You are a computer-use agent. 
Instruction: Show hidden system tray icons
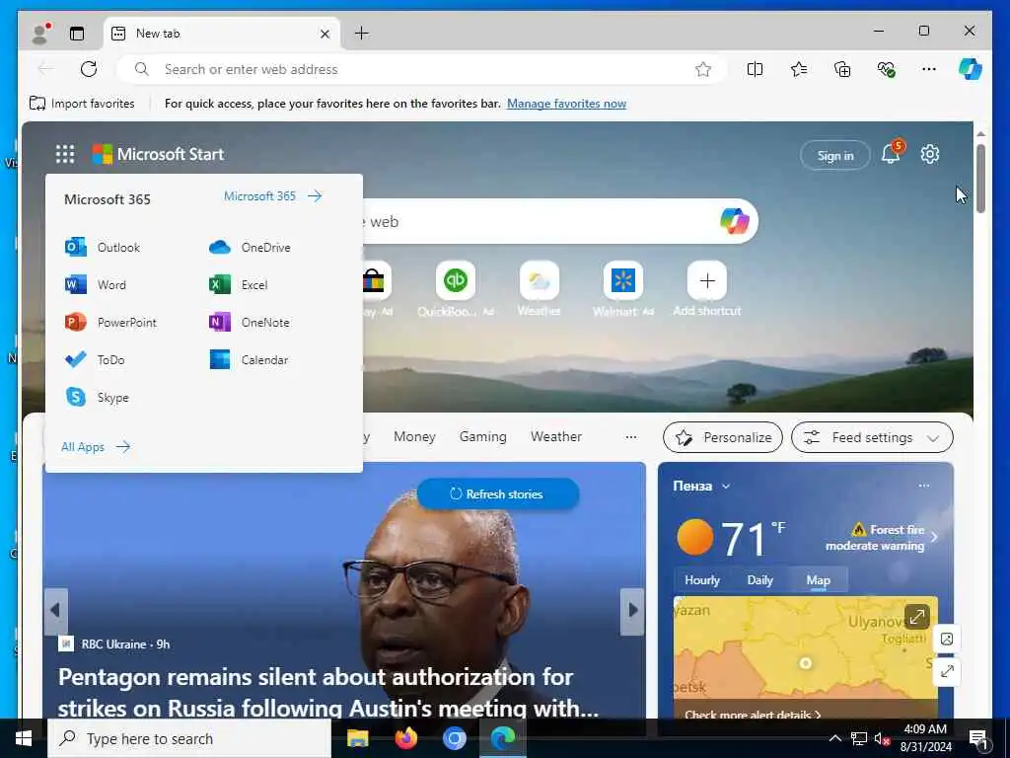tap(834, 738)
